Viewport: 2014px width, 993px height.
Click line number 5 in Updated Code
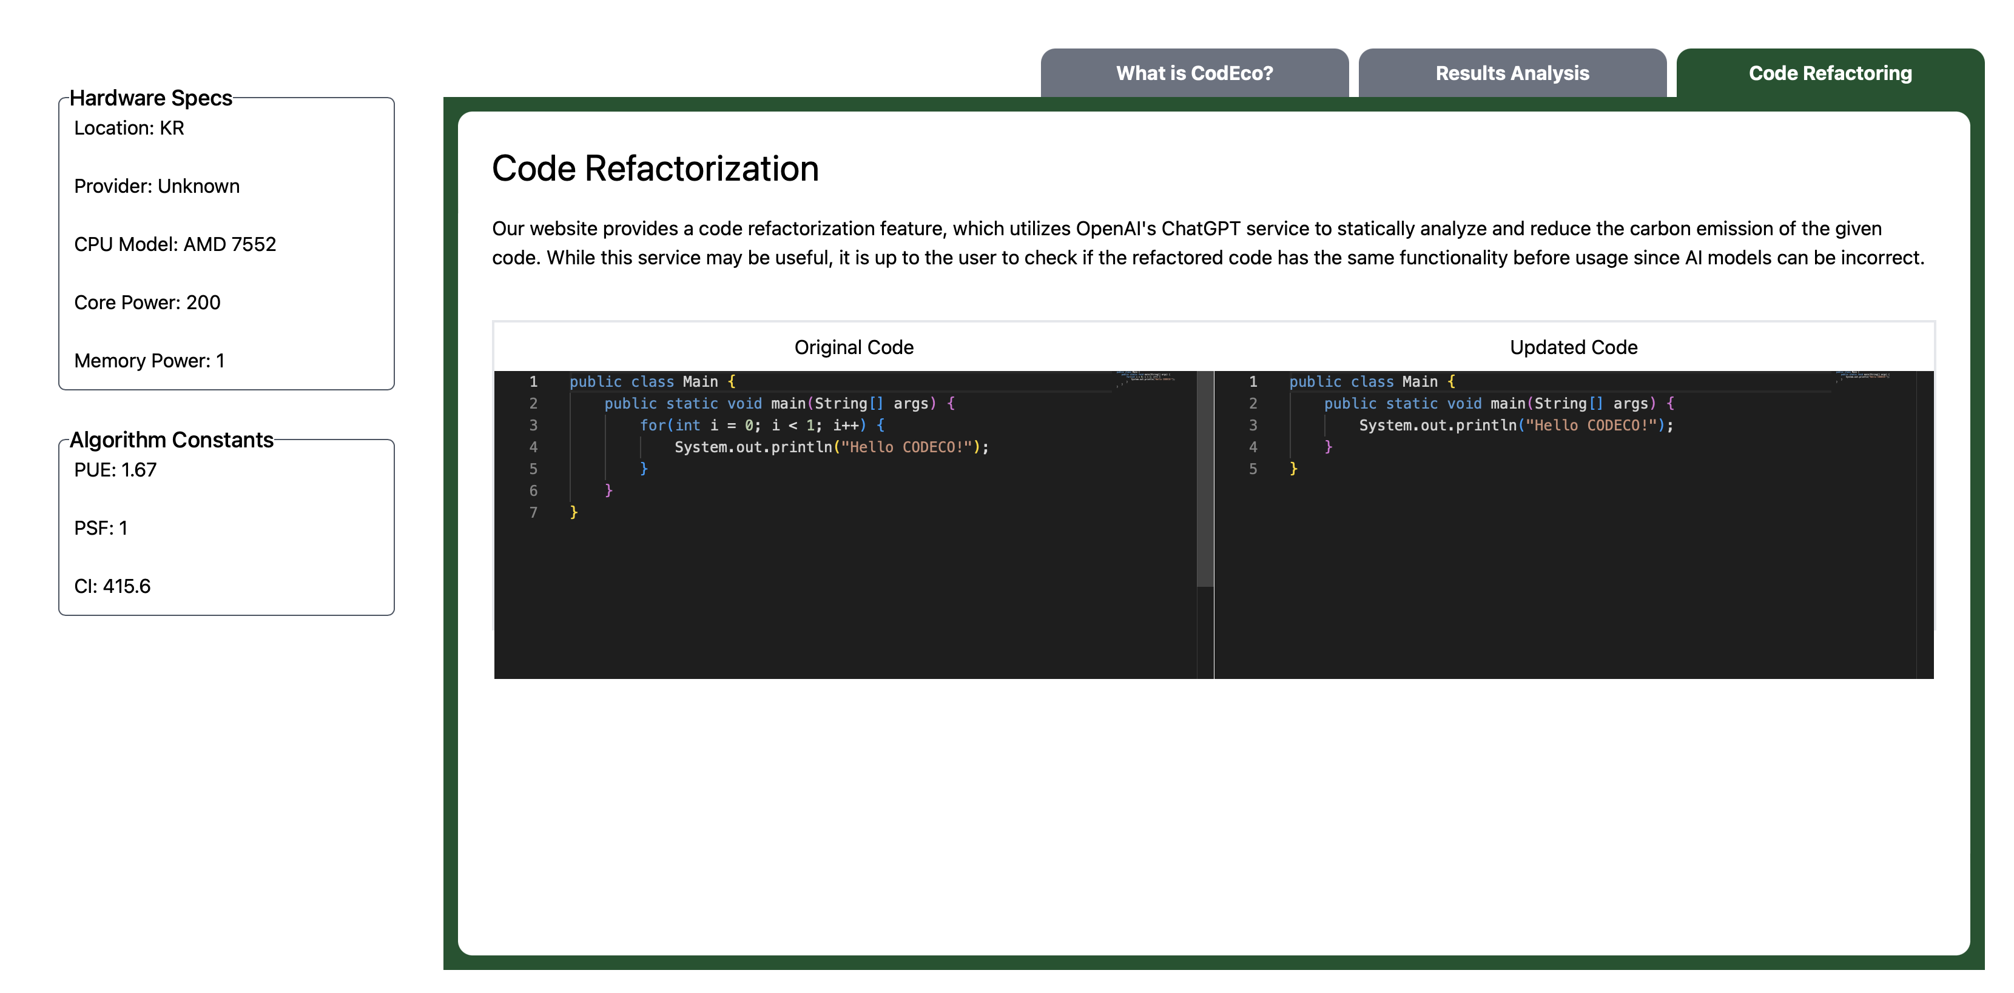pyautogui.click(x=1253, y=469)
